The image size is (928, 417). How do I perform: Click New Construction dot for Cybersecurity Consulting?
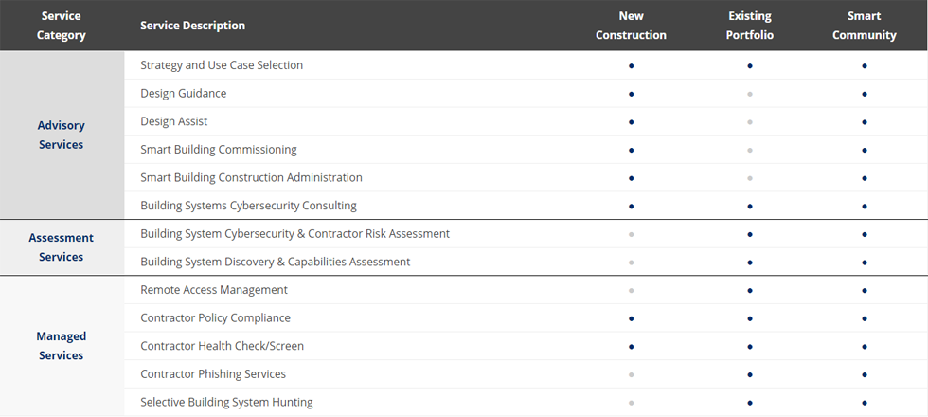click(632, 207)
